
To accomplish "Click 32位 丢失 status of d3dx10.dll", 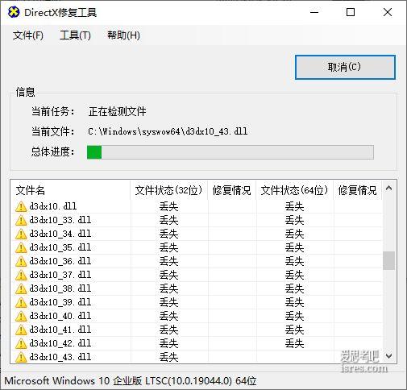I will tap(168, 206).
